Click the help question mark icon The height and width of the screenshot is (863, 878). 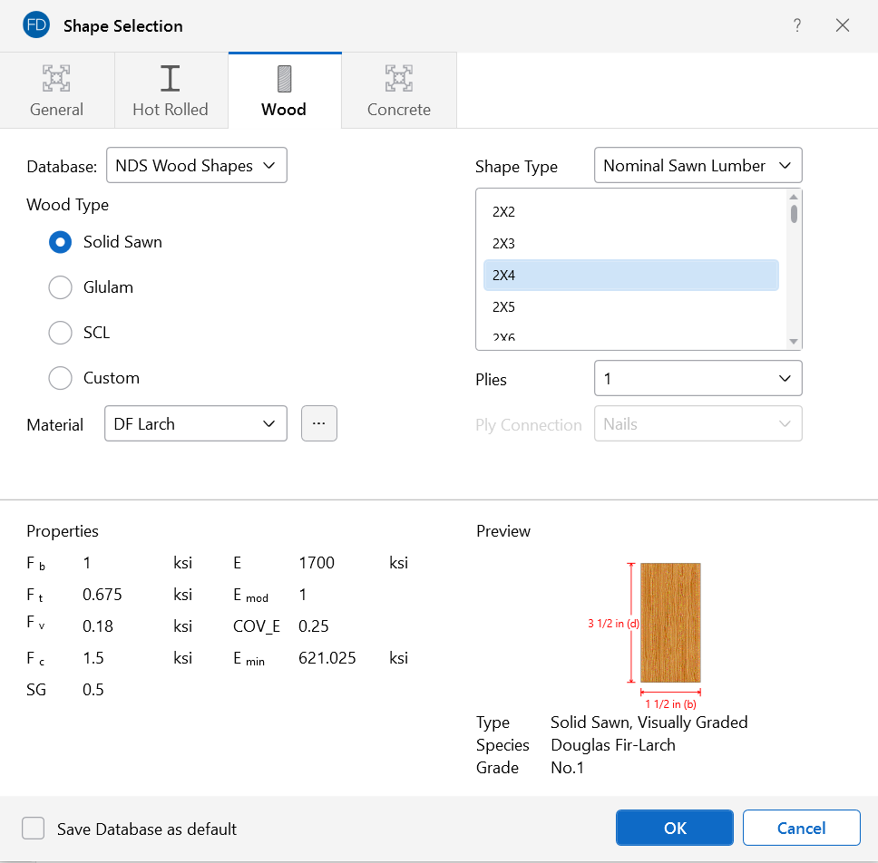click(797, 25)
